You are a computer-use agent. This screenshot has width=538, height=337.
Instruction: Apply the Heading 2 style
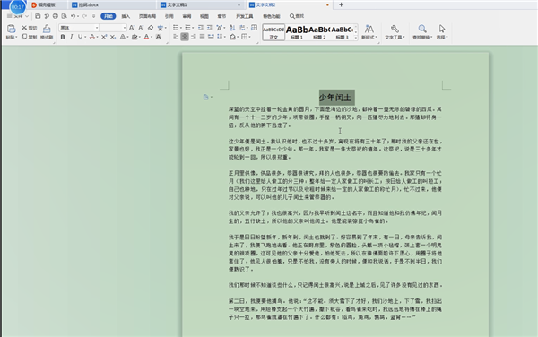pyautogui.click(x=319, y=32)
